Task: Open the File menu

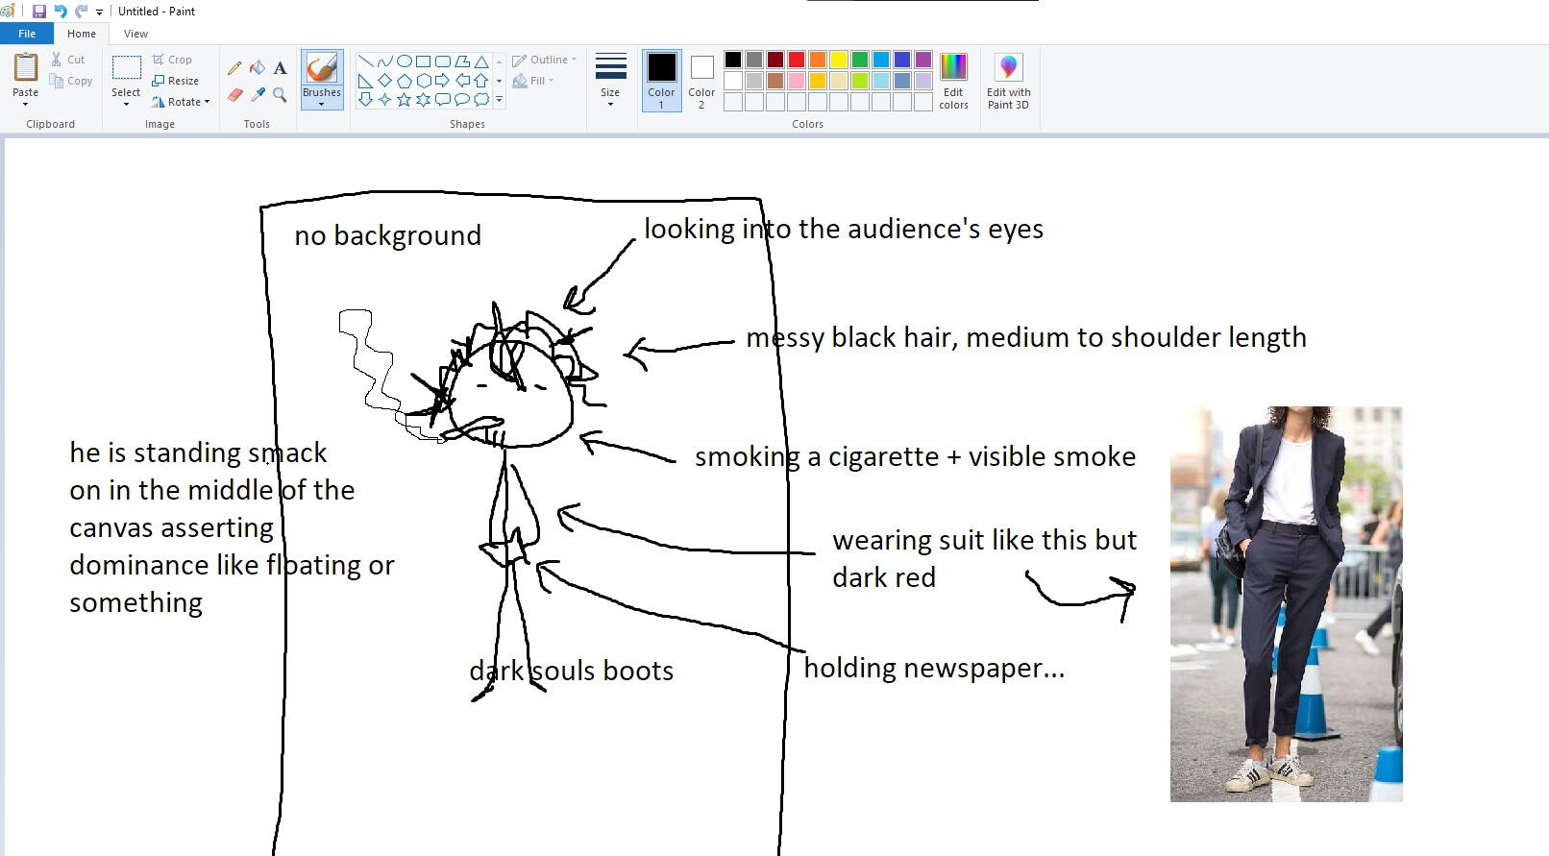Action: (x=27, y=34)
